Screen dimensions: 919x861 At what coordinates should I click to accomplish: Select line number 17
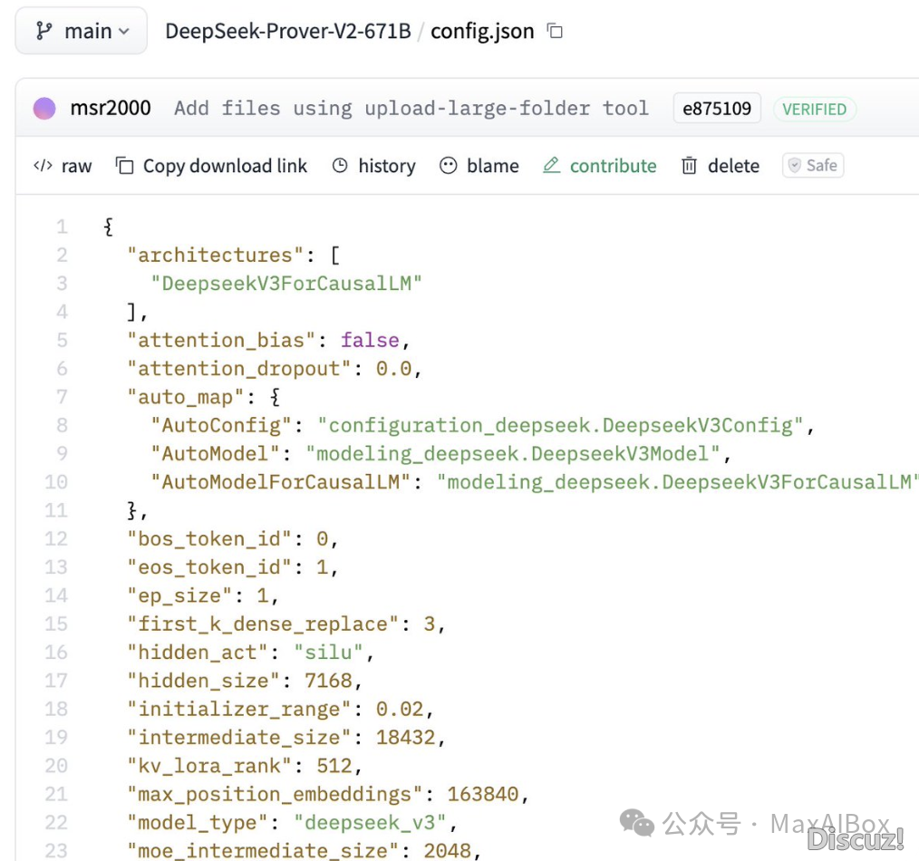coord(56,681)
